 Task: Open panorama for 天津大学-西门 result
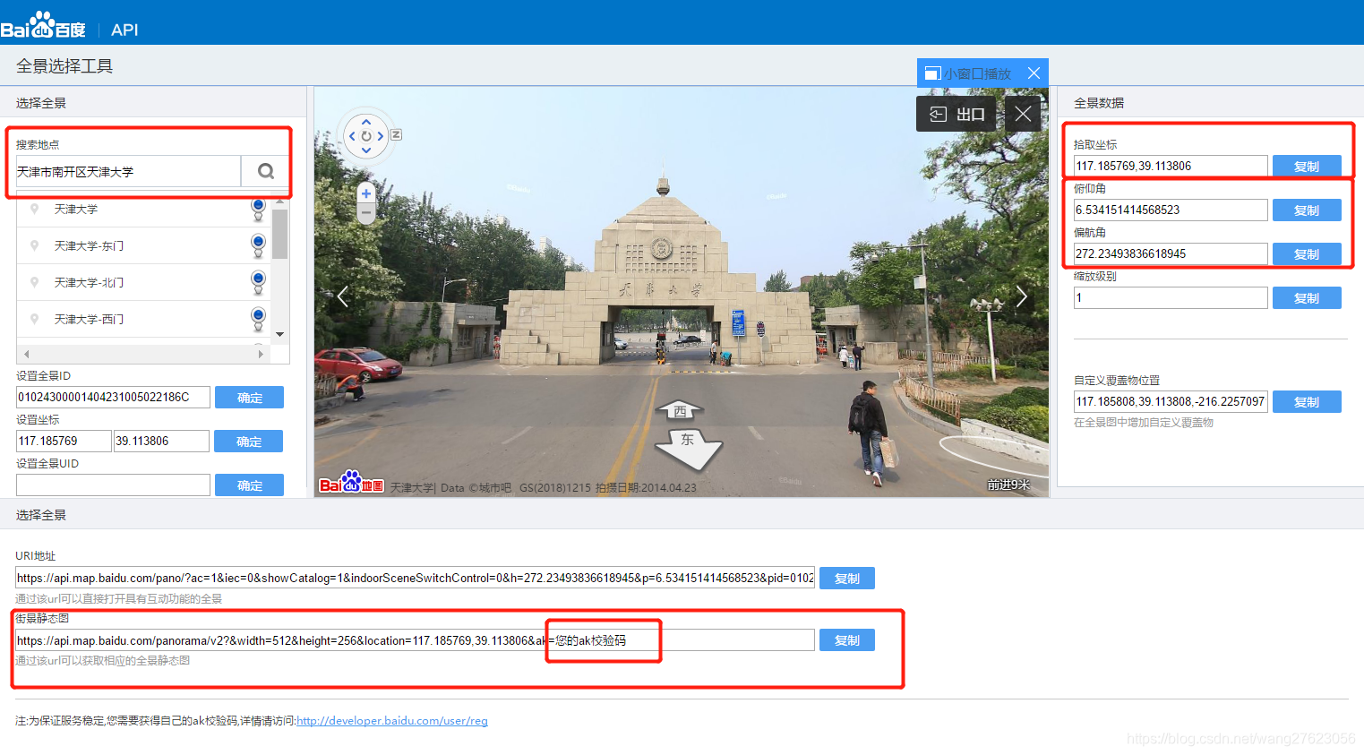pos(258,319)
